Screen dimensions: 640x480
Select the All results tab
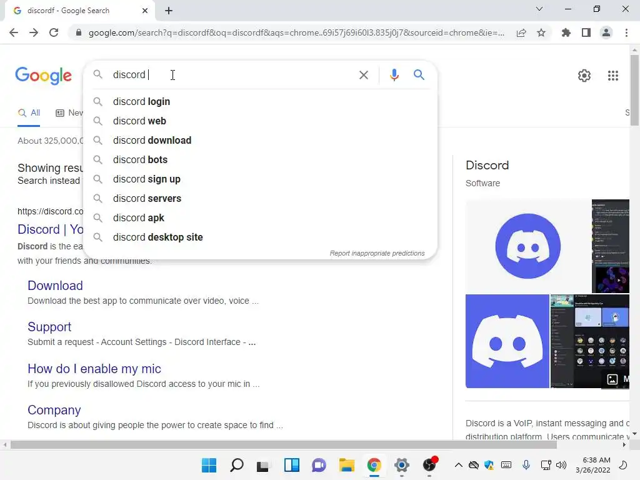coord(29,113)
